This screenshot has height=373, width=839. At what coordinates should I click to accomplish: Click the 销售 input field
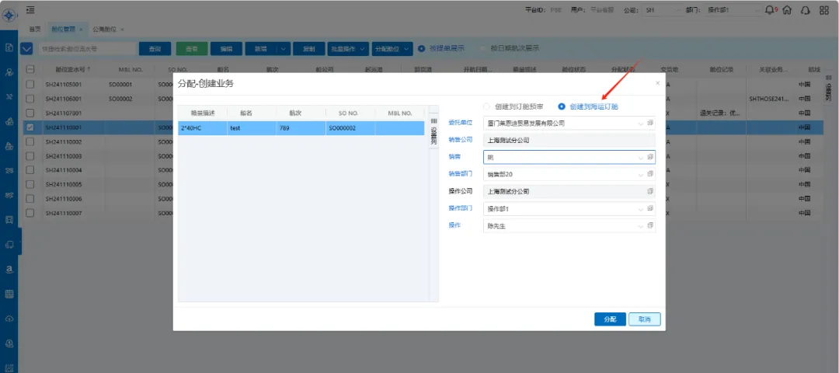click(x=559, y=157)
